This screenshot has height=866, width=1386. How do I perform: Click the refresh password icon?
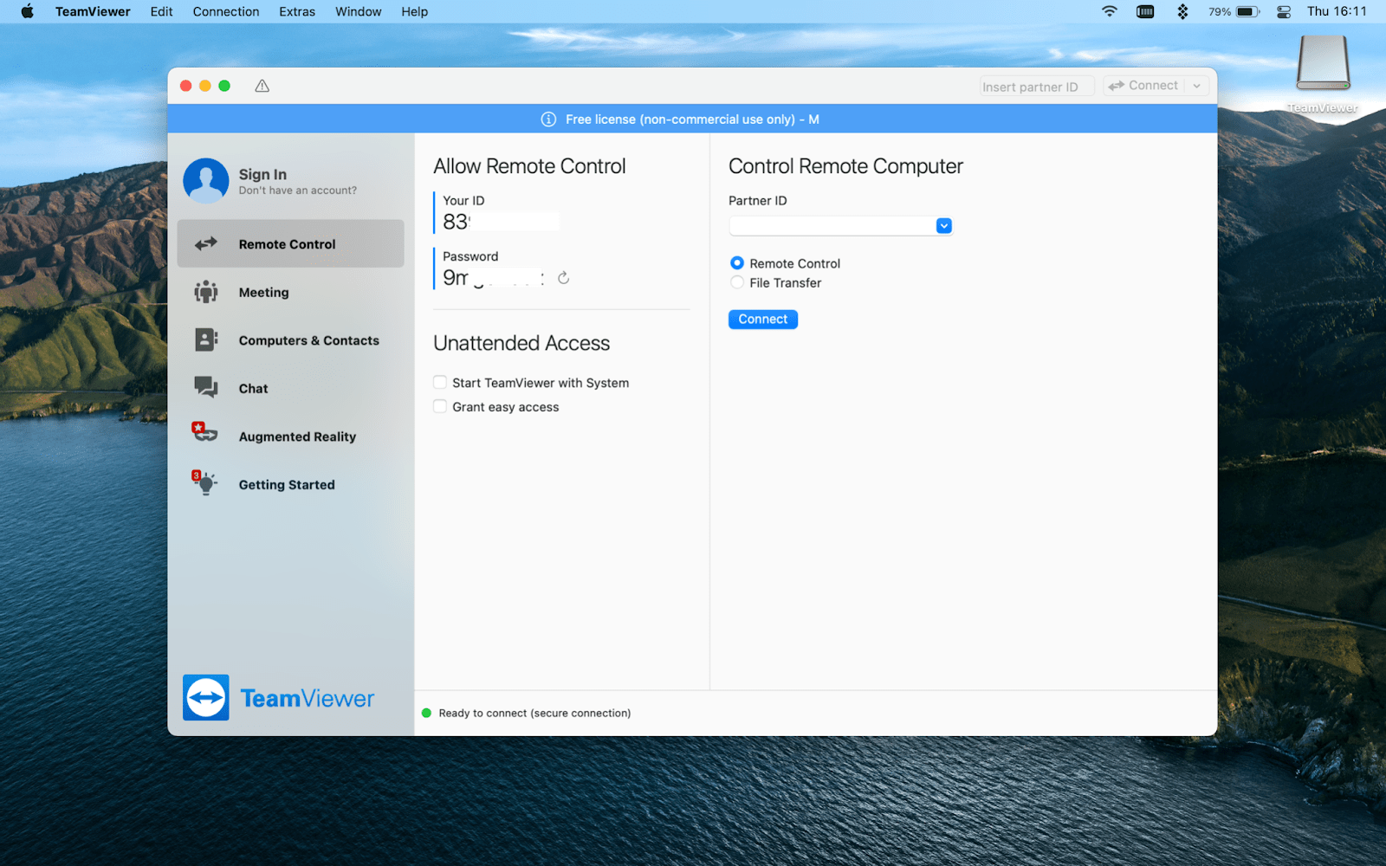coord(563,277)
